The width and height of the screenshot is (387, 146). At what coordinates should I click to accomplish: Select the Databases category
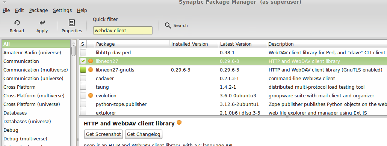tap(36, 113)
